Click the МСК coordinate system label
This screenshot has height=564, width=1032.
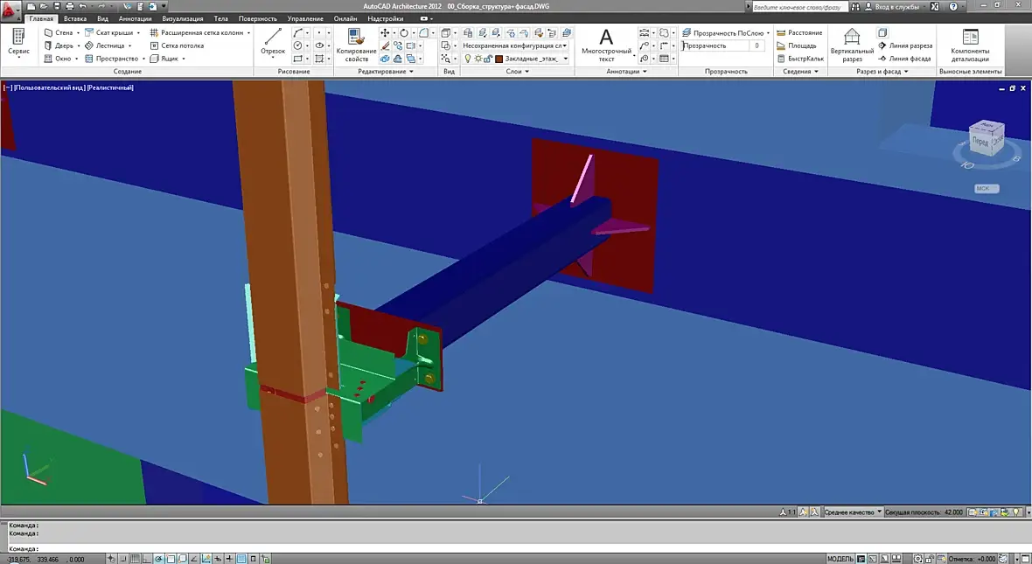(986, 188)
